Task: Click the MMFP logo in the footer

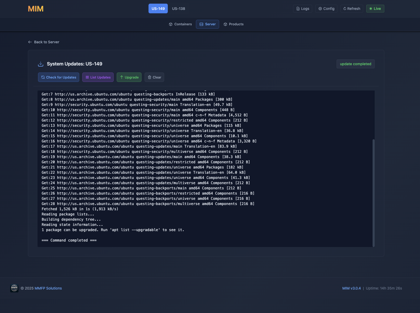Action: [x=14, y=288]
